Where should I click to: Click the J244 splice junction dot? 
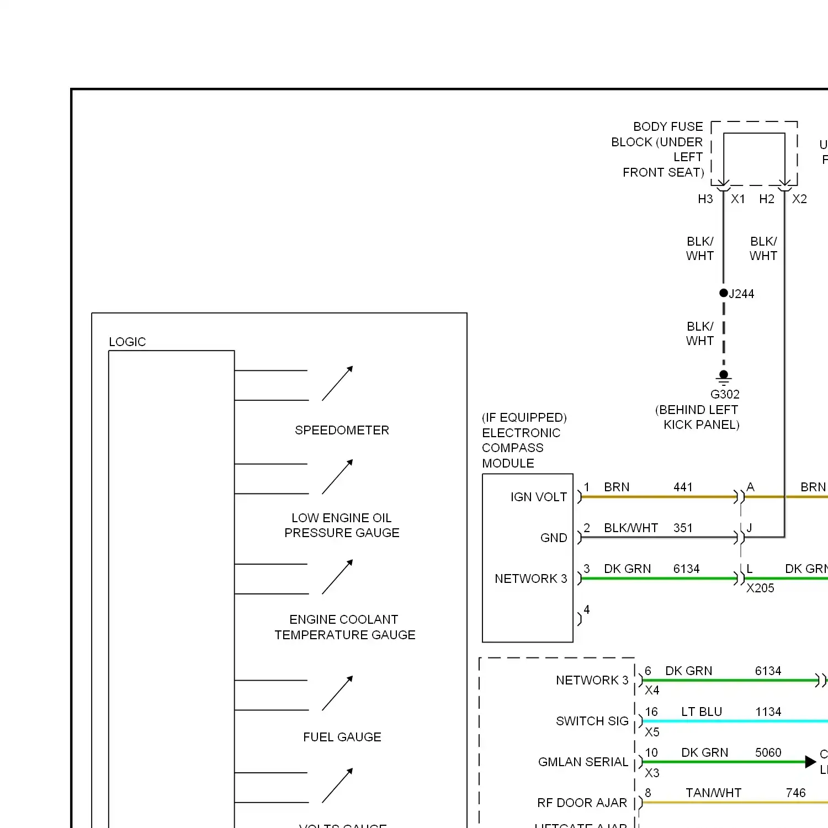click(724, 293)
